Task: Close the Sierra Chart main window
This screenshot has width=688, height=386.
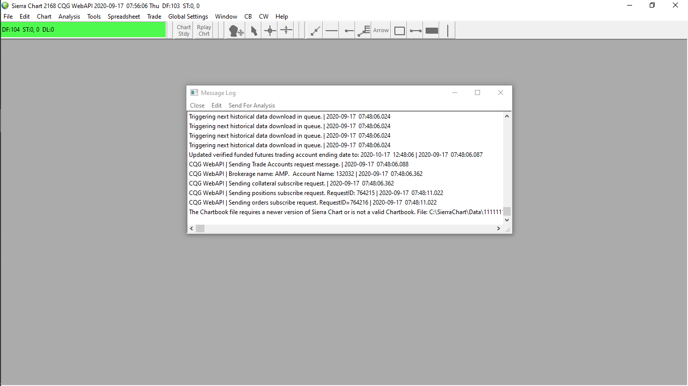Action: (676, 6)
